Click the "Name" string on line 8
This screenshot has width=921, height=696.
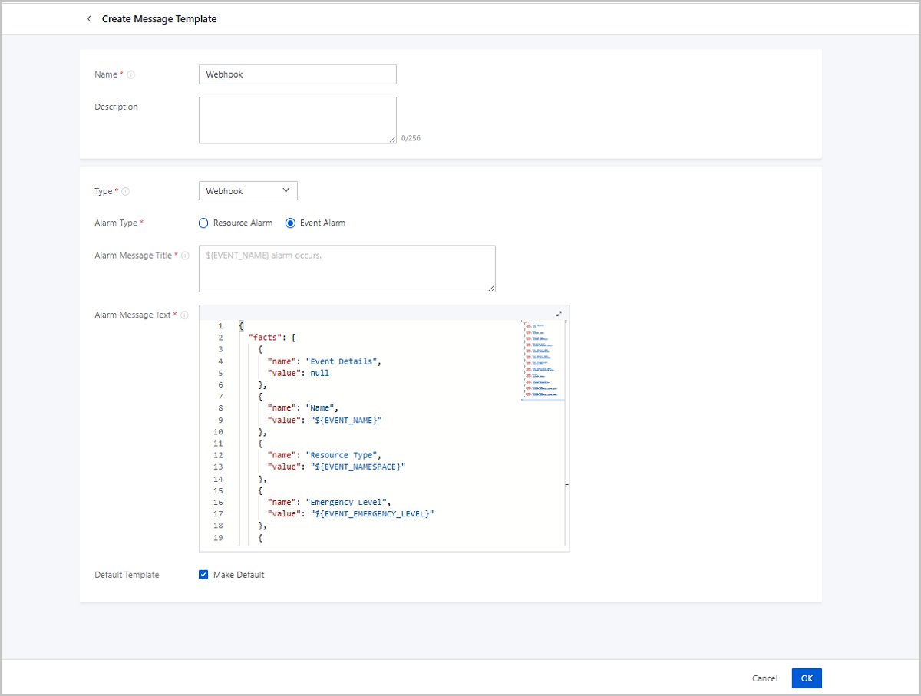[322, 408]
